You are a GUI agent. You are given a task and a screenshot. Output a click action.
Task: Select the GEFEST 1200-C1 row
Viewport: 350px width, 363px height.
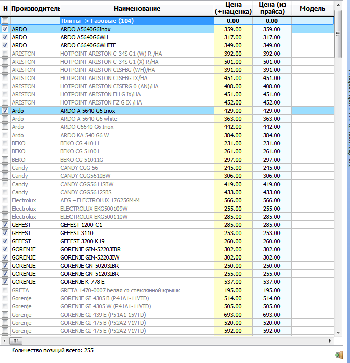167,225
